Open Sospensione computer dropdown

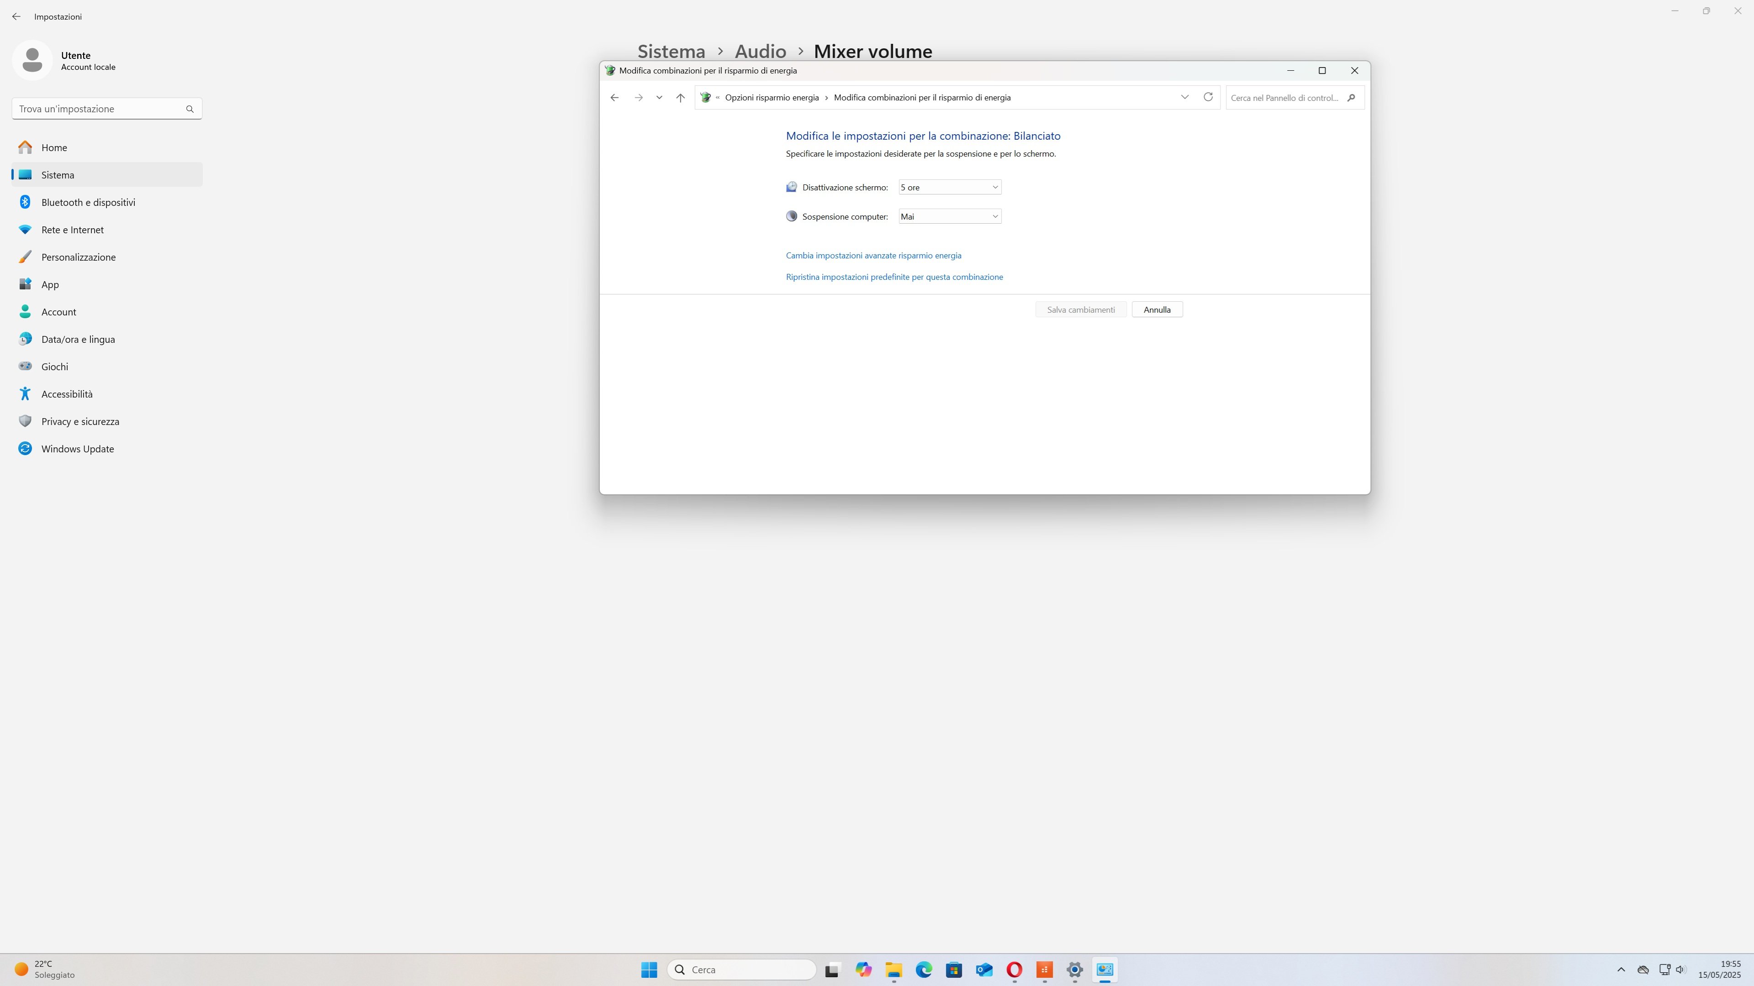[x=950, y=216]
